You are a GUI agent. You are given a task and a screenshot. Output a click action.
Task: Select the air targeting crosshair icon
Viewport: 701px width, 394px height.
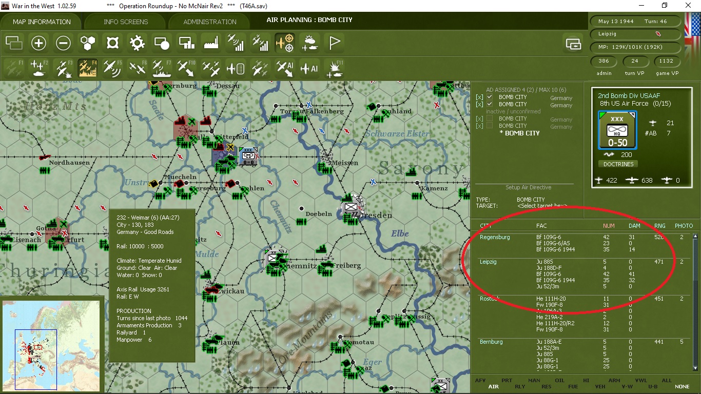click(285, 43)
